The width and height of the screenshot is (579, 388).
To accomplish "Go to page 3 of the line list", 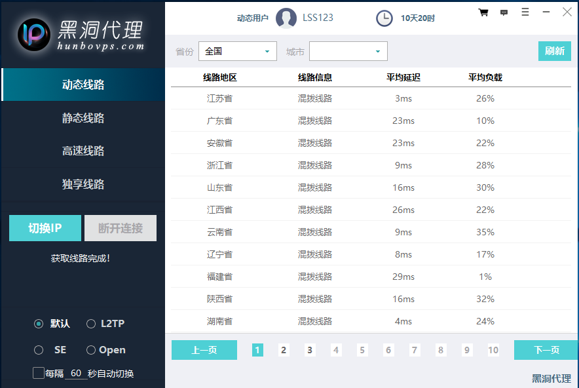I will point(310,350).
